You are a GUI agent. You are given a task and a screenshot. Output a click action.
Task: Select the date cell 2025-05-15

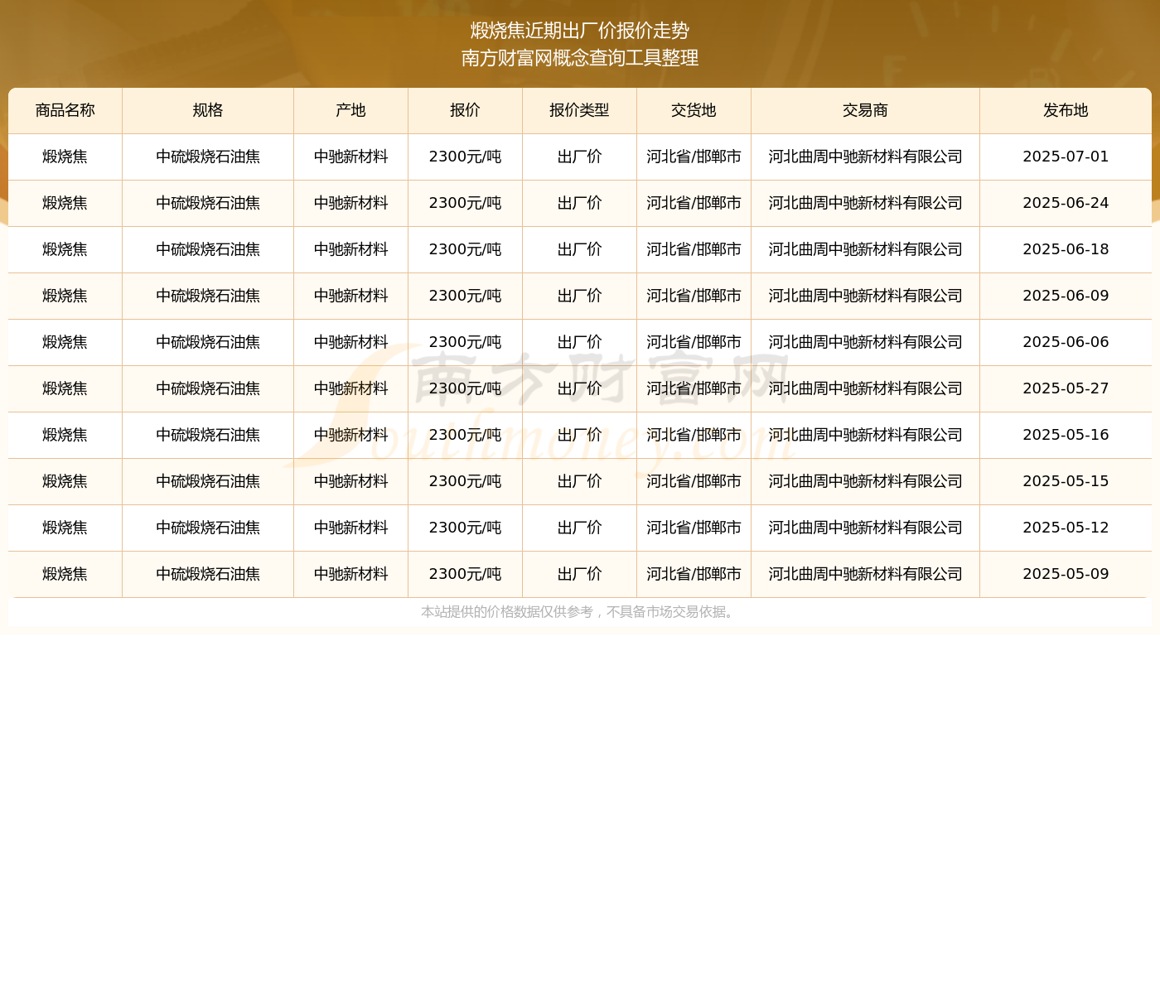coord(1066,481)
